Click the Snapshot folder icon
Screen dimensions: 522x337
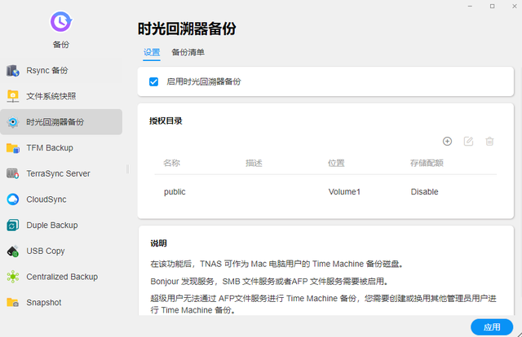point(13,303)
